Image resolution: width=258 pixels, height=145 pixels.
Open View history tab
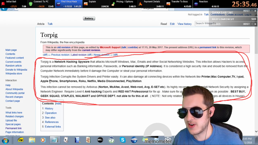coord(185,24)
